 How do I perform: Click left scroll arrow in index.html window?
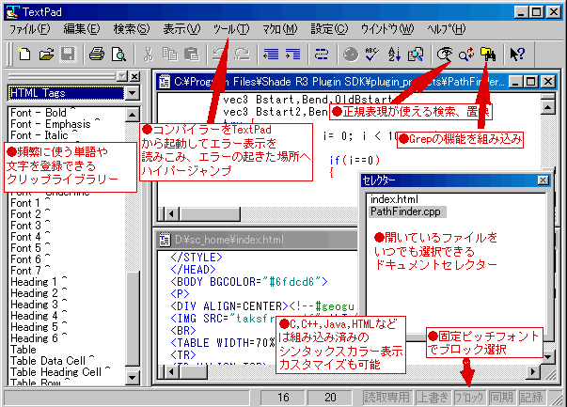[172, 372]
